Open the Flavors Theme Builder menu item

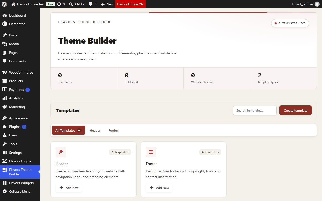coord(20,172)
